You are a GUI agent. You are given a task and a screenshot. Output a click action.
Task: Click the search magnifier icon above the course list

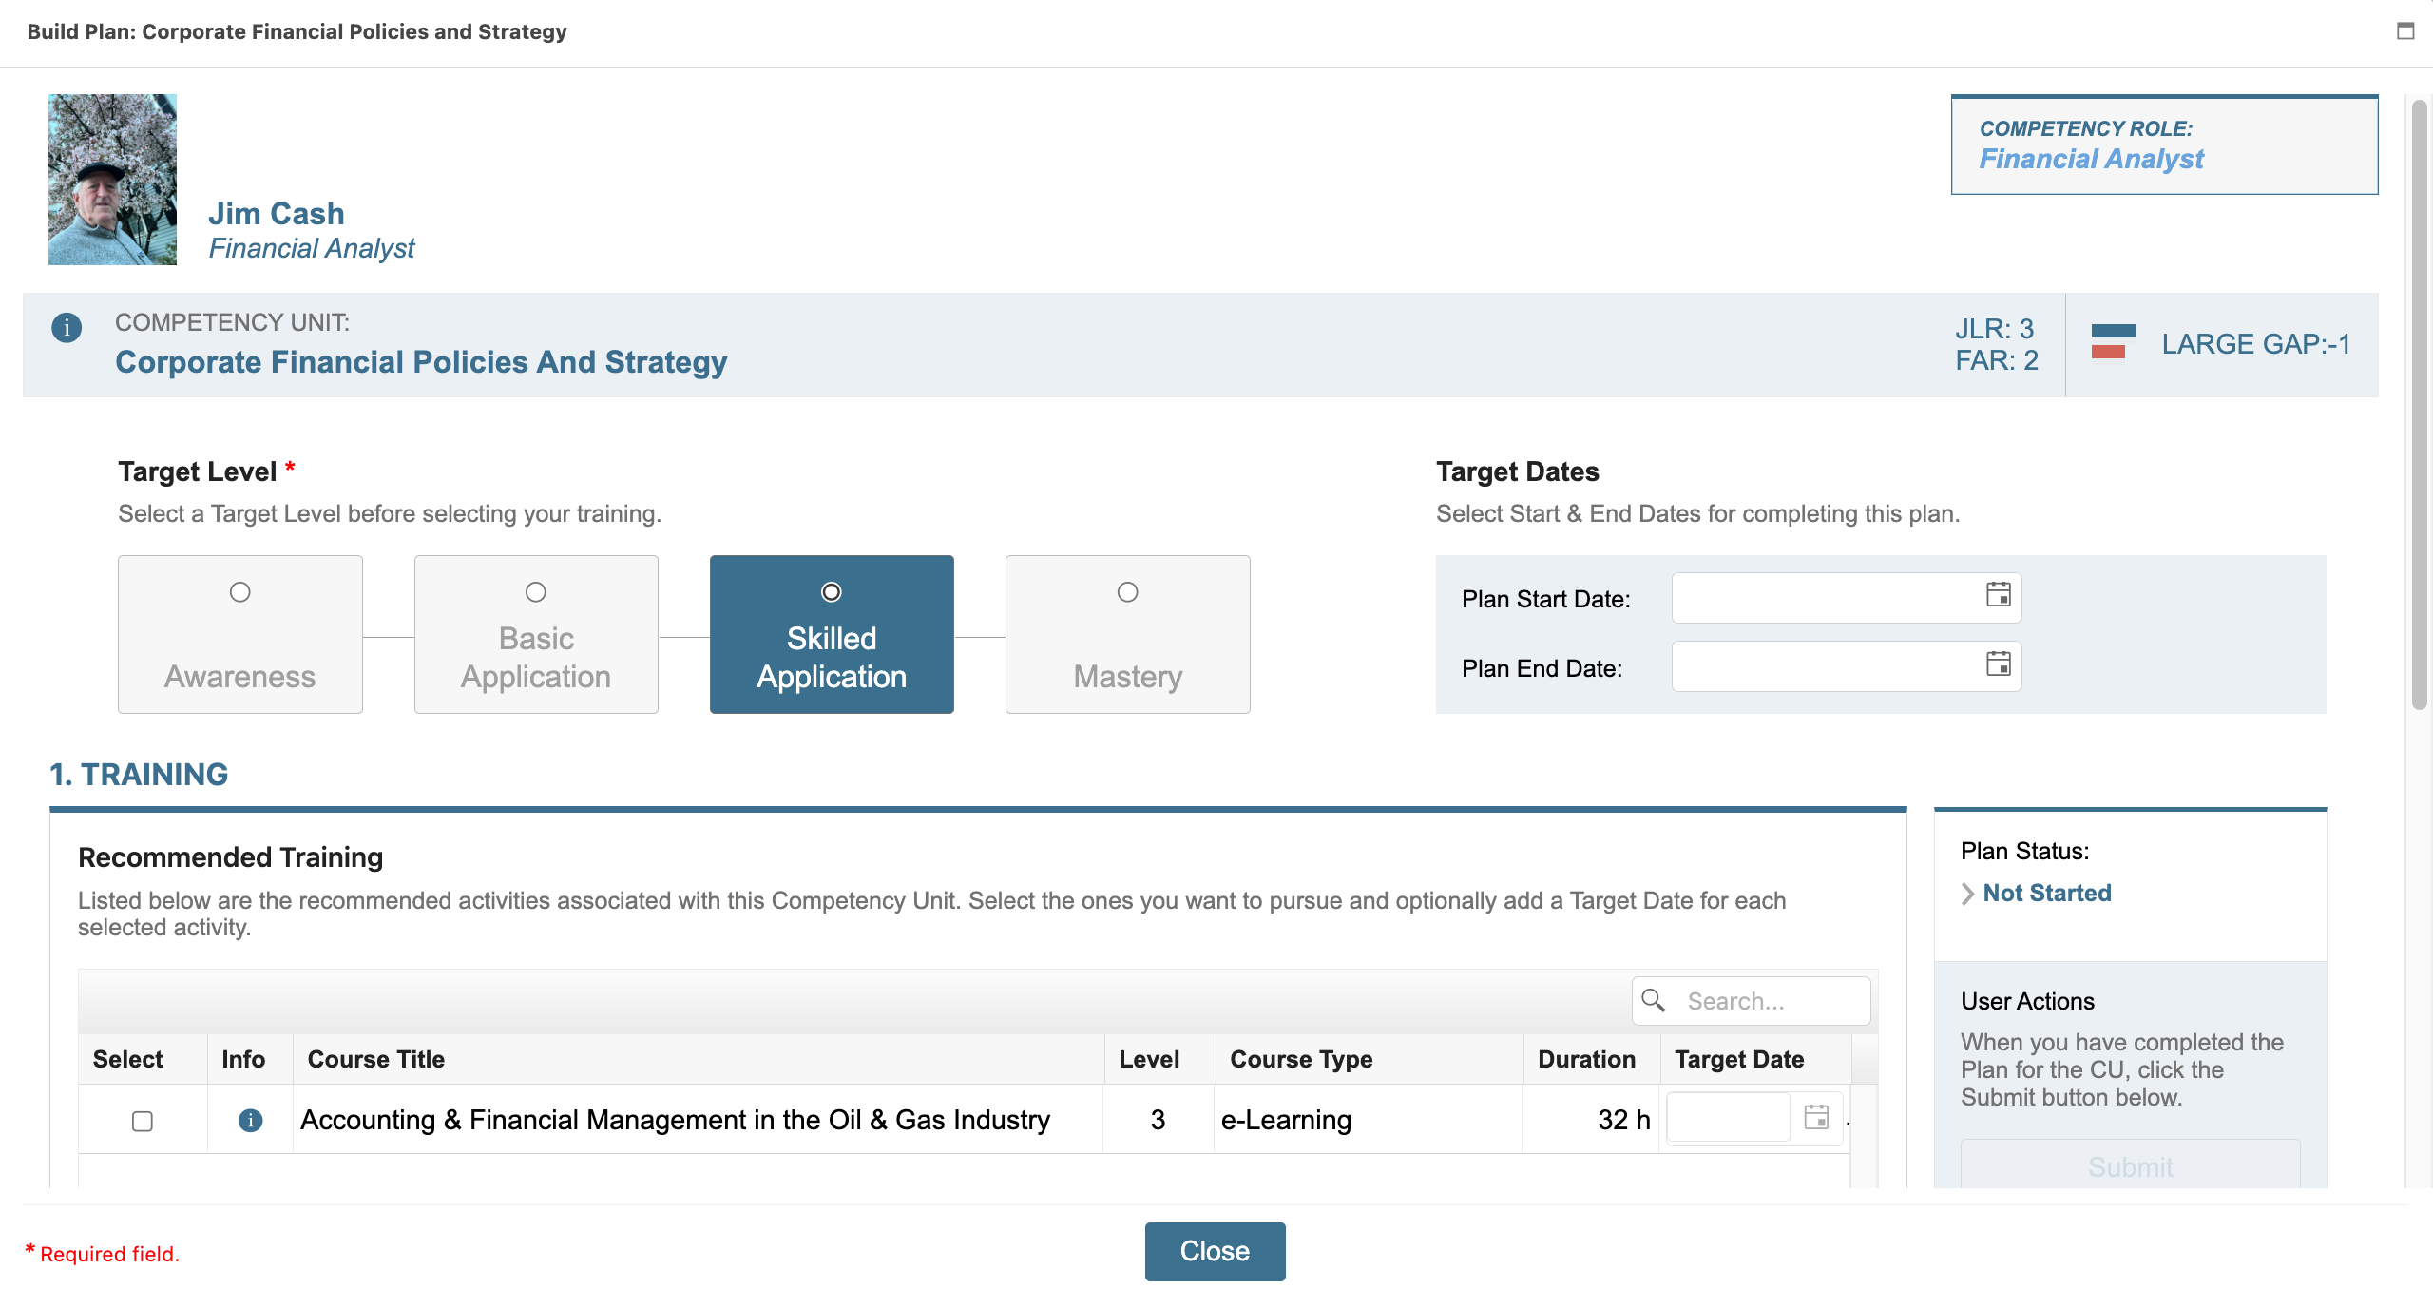[1654, 1000]
